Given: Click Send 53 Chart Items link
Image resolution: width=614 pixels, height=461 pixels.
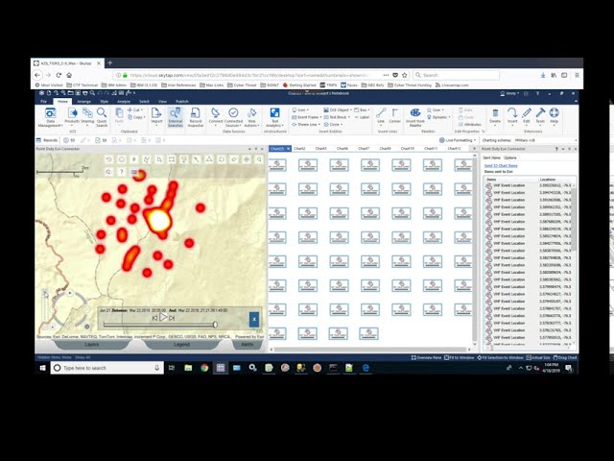Looking at the screenshot, I should coord(501,165).
